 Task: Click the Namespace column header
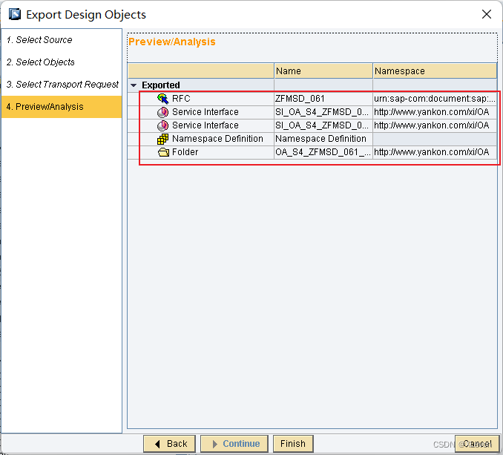coord(435,71)
